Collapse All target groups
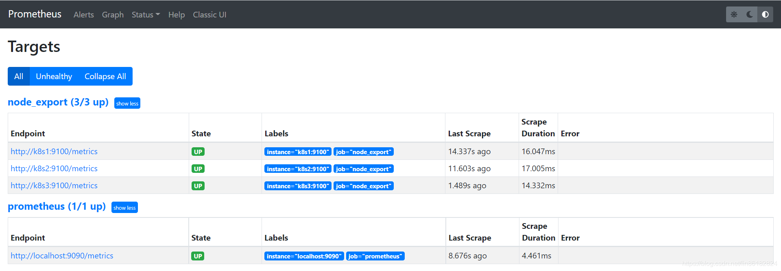 click(x=105, y=76)
